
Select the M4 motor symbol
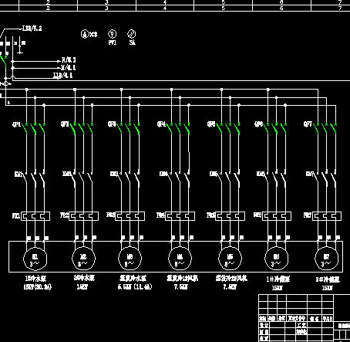[x=180, y=259]
